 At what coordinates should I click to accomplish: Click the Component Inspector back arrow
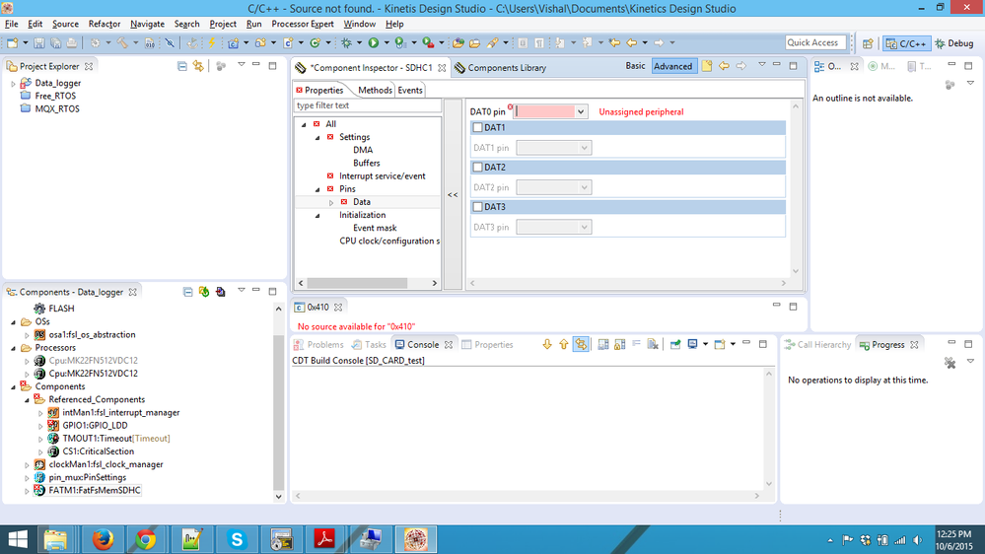click(725, 66)
